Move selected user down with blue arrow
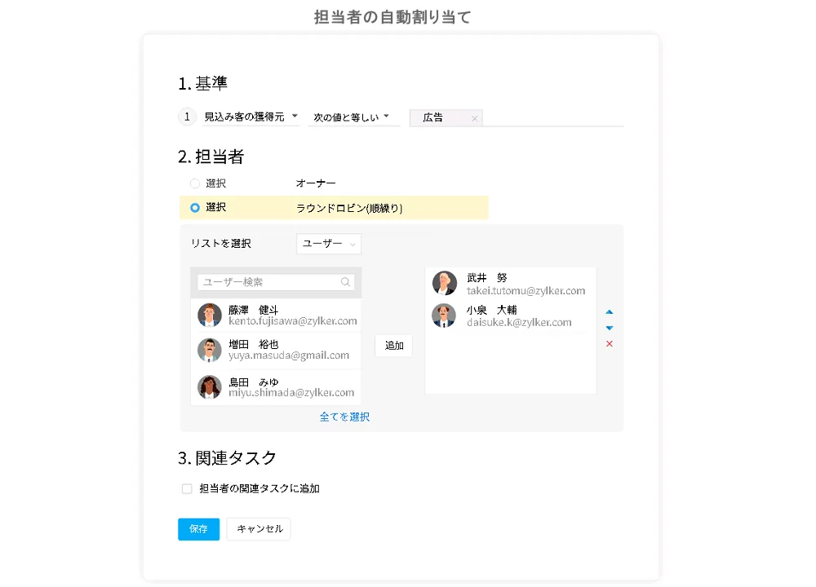Viewport: 816px width, 587px height. point(610,328)
